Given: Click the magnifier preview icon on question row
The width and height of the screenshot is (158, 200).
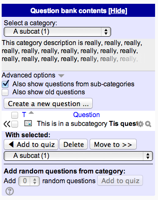Looking at the screenshot, I should pos(148,124).
